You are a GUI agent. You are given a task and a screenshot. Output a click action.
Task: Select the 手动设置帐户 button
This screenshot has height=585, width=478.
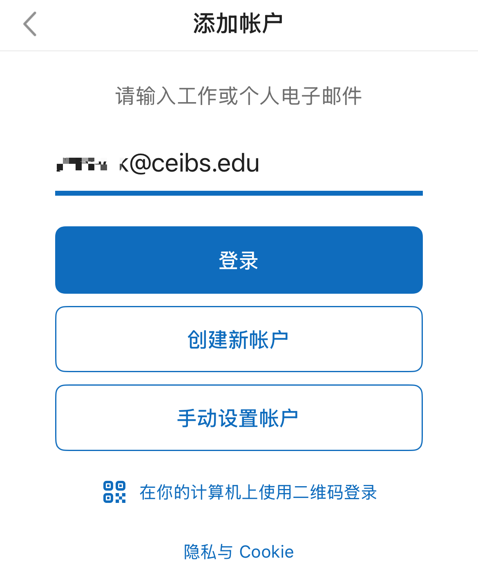pyautogui.click(x=239, y=418)
